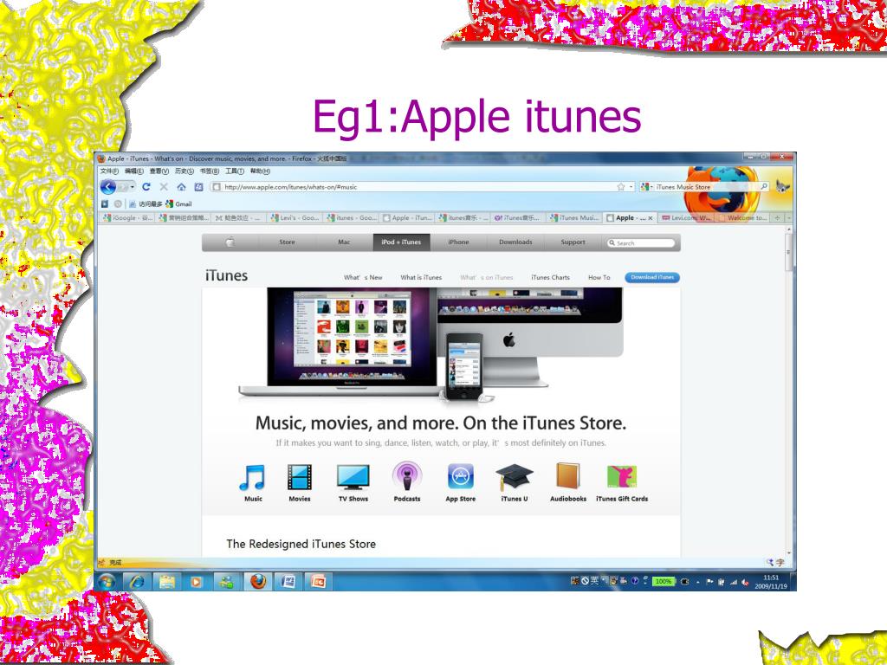Image resolution: width=887 pixels, height=665 pixels.
Task: Click the green 100% battery indicator
Action: pos(663,581)
